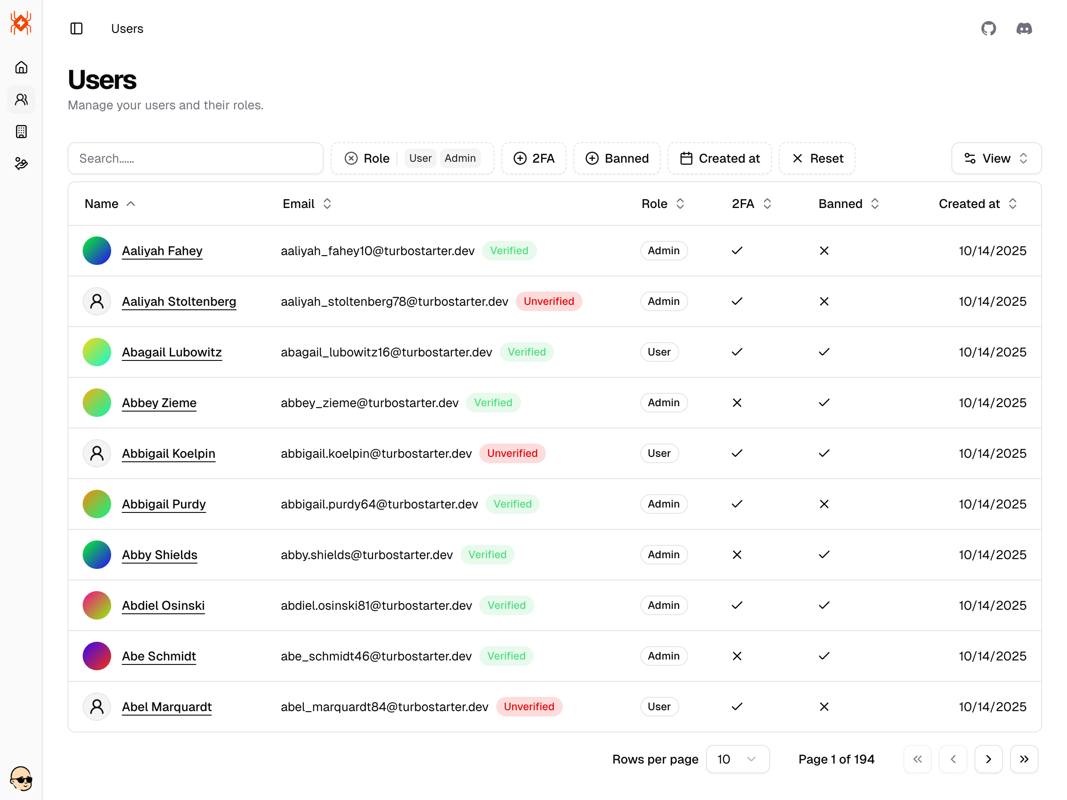Toggle the sidebar panel icon
Viewport: 1067px width, 800px height.
[x=76, y=28]
